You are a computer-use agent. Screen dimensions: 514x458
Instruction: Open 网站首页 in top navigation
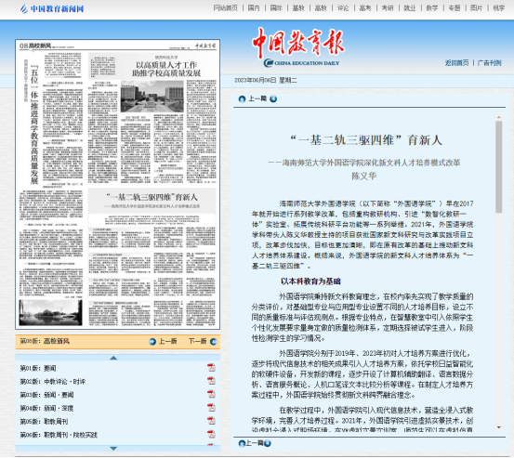[225, 7]
